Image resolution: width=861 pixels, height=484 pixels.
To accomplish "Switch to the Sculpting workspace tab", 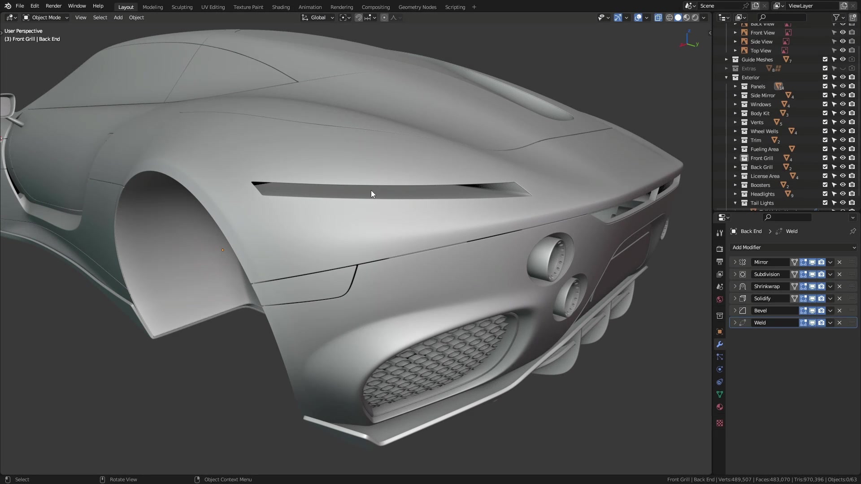I will click(182, 7).
